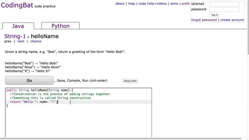
Task: Focus the id/email input field
Action: pyautogui.click(x=224, y=4)
